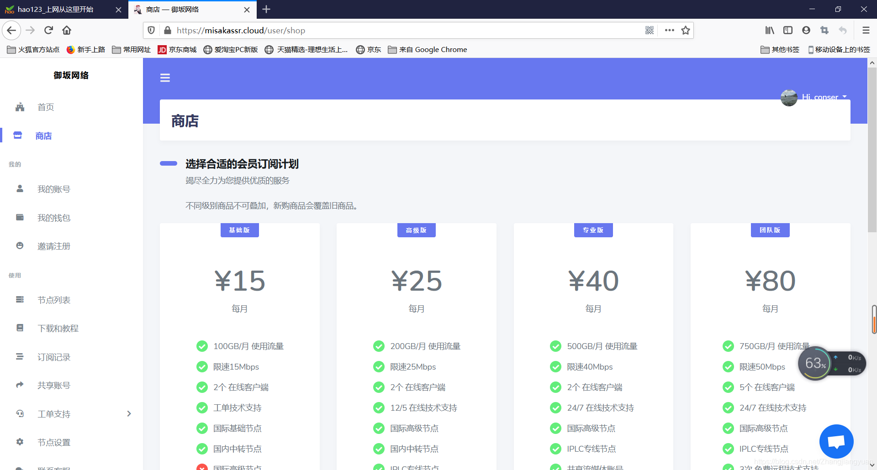Click the 首页 castle icon
Screen dimensions: 877x470
pos(20,107)
